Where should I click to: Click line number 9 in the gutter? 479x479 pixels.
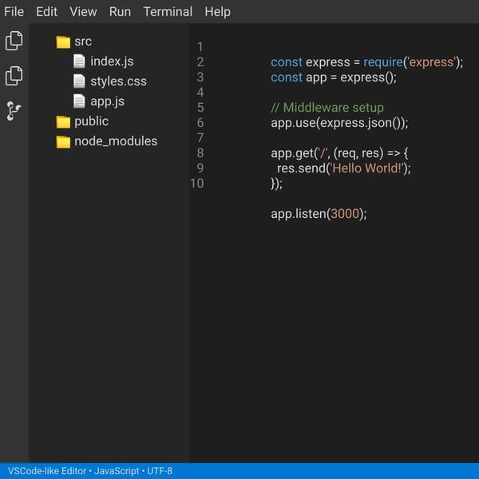coord(200,168)
